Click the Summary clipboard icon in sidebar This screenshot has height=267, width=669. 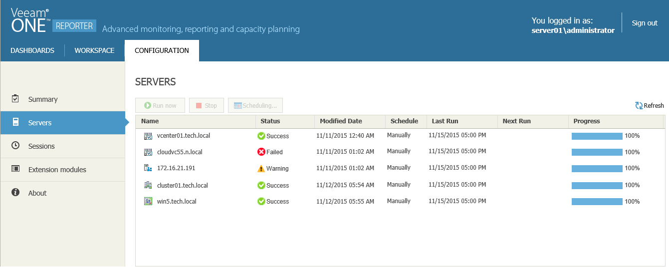click(x=15, y=99)
